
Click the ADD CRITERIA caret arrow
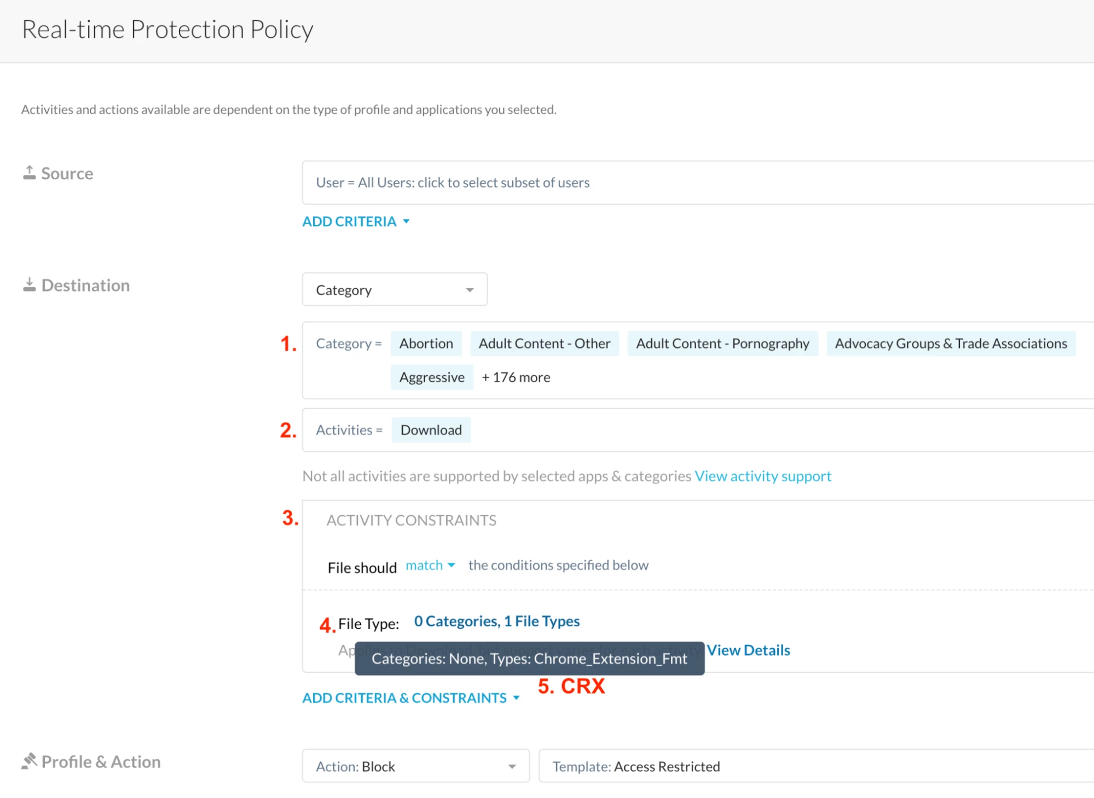(406, 222)
